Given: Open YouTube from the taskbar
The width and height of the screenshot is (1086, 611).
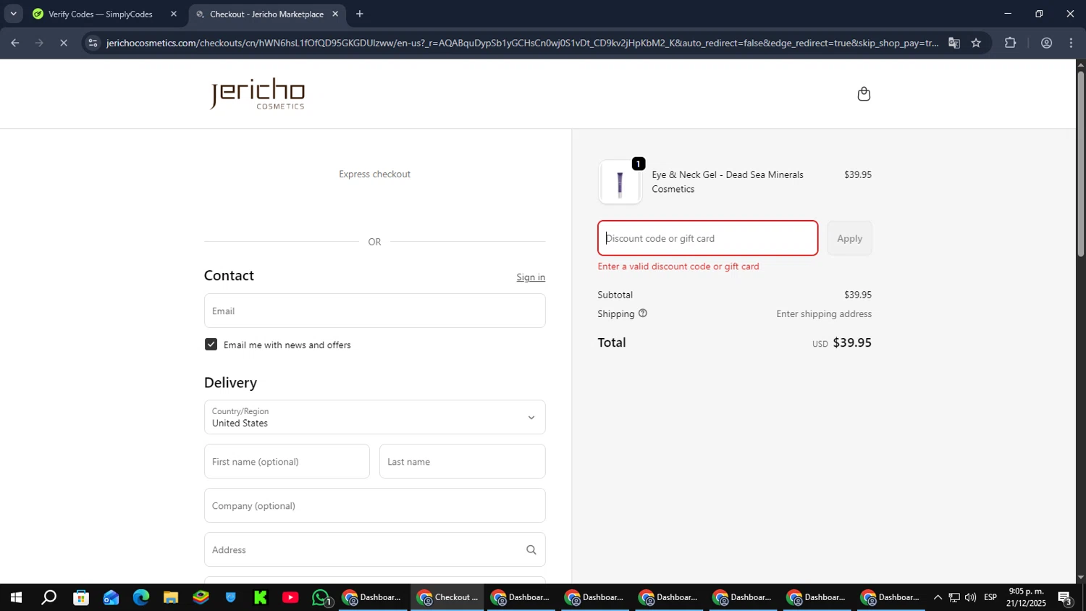Looking at the screenshot, I should pos(290,597).
